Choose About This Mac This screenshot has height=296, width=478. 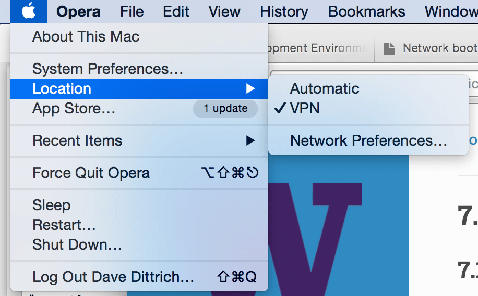pos(139,36)
